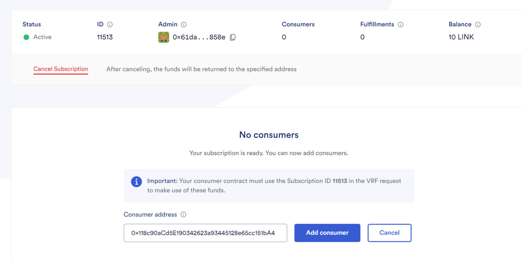Click the subscription ID value under ID

105,37
